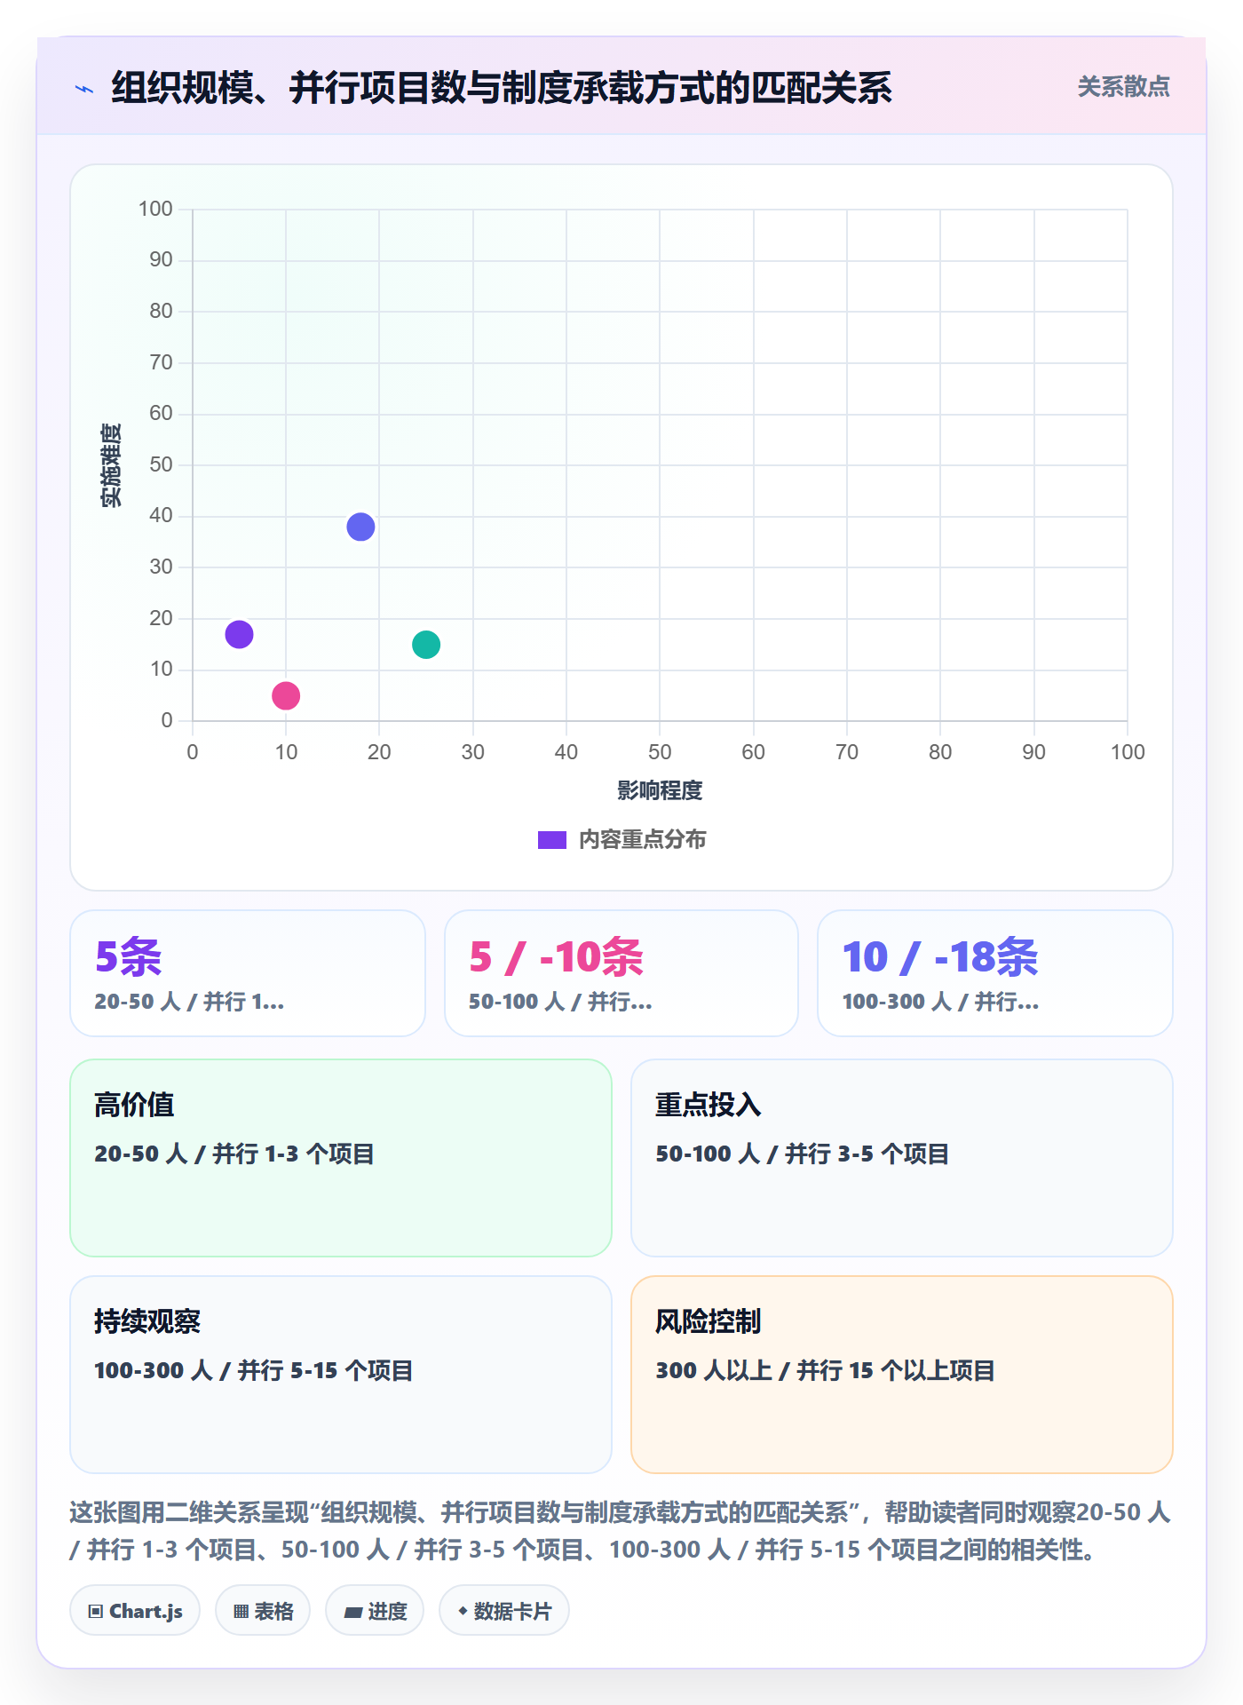Click the y-axis tick label 50

tap(161, 464)
